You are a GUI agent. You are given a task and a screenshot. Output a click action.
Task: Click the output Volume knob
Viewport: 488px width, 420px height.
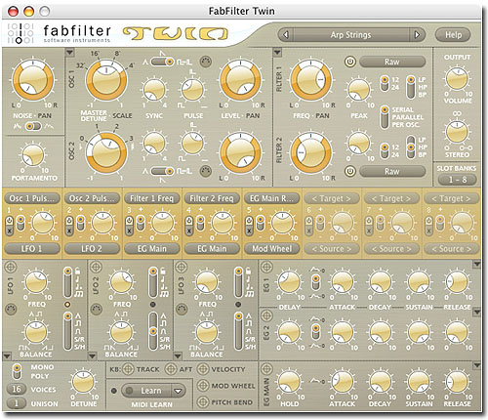coord(457,78)
